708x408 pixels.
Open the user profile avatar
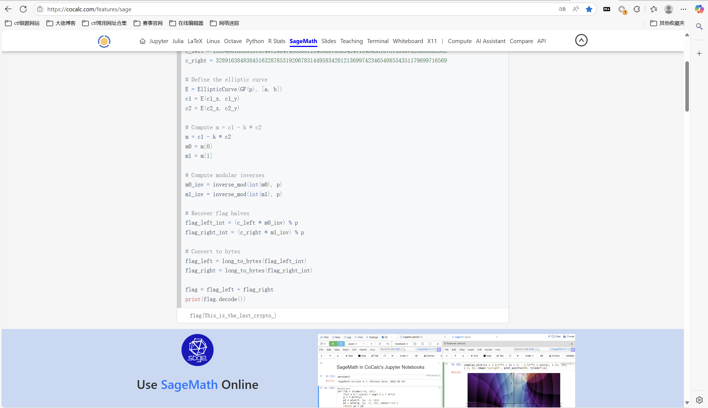pyautogui.click(x=668, y=9)
